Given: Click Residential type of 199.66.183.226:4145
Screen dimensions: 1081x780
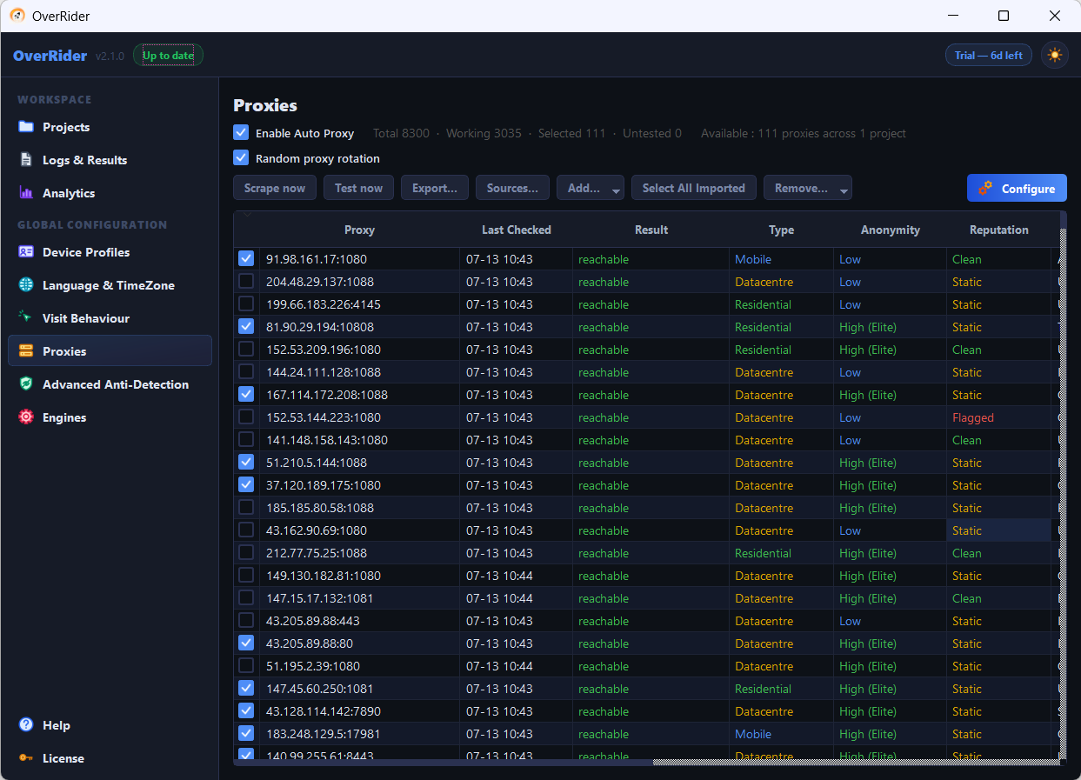Looking at the screenshot, I should 782,304.
